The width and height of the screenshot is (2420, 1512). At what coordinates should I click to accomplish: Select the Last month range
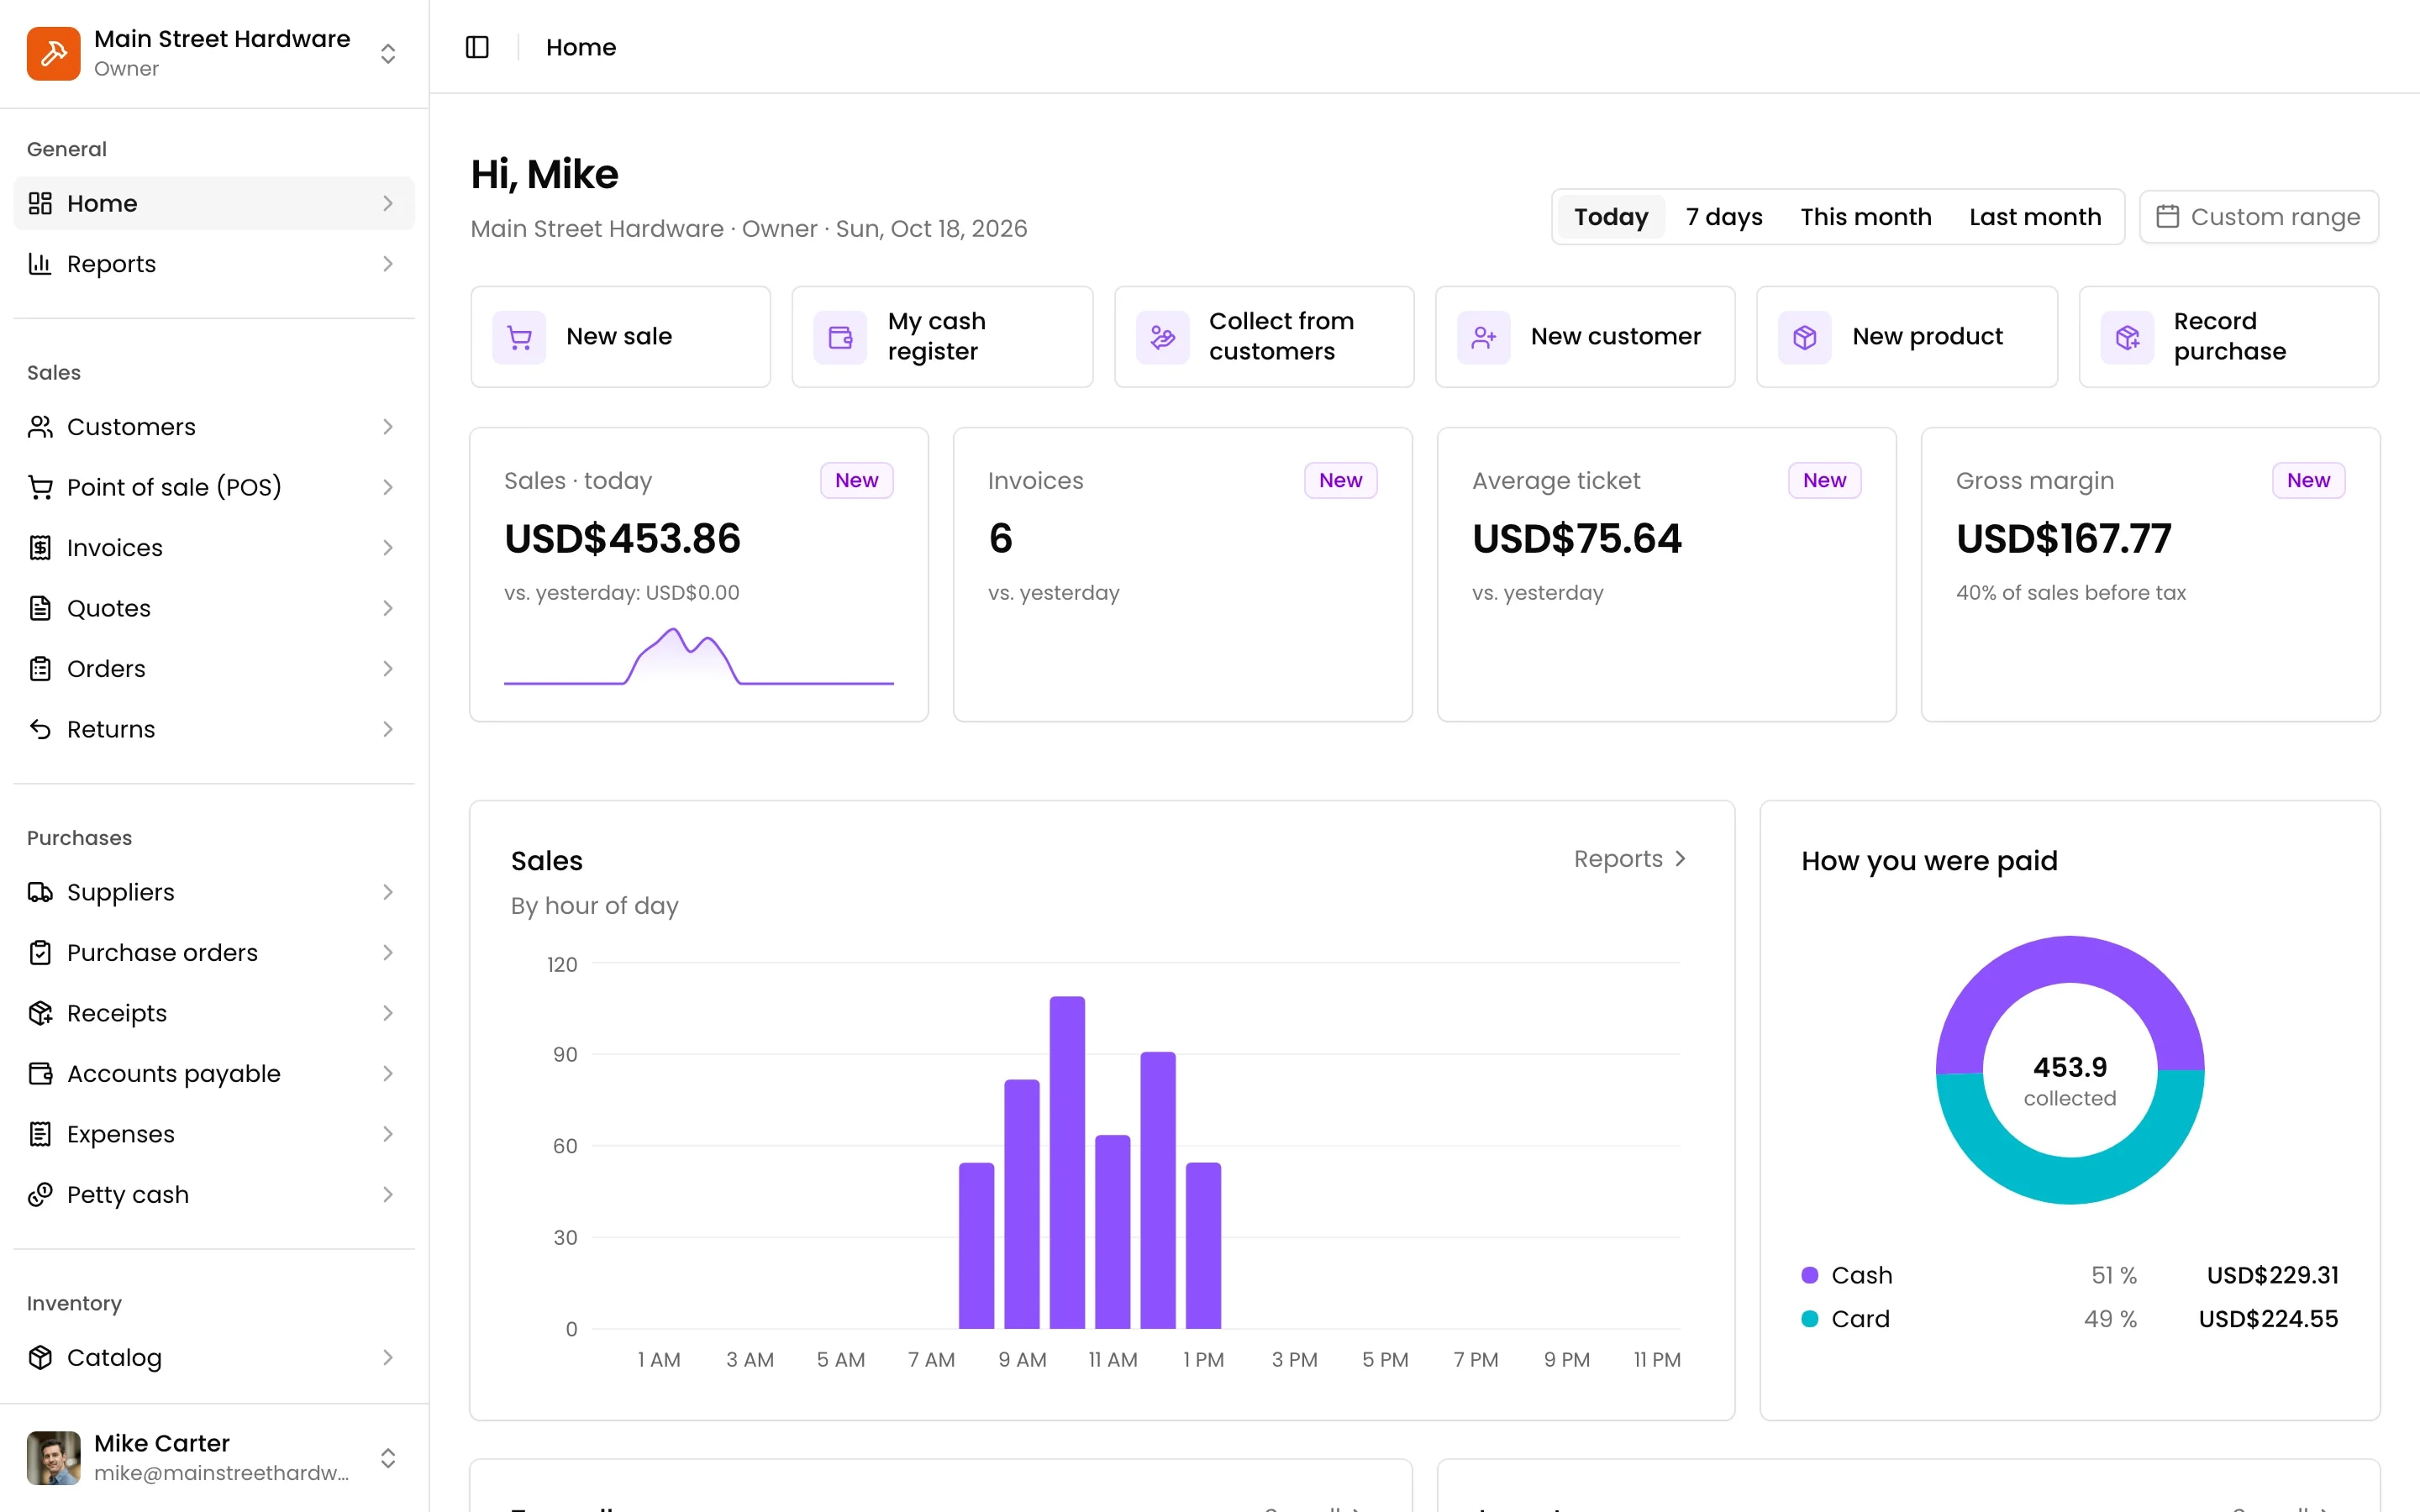click(x=2035, y=217)
